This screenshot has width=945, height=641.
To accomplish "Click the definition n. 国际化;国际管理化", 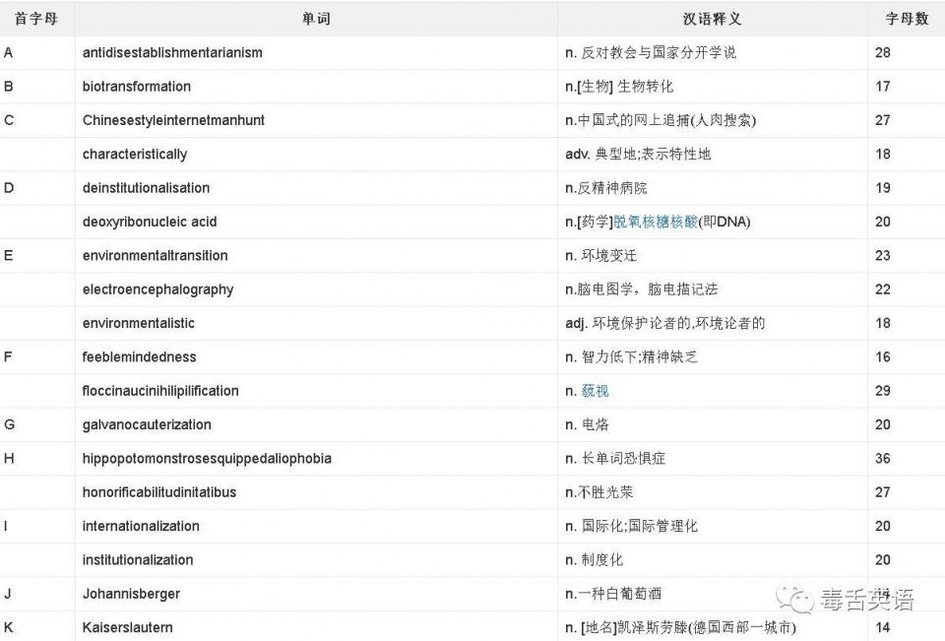I will click(x=632, y=526).
